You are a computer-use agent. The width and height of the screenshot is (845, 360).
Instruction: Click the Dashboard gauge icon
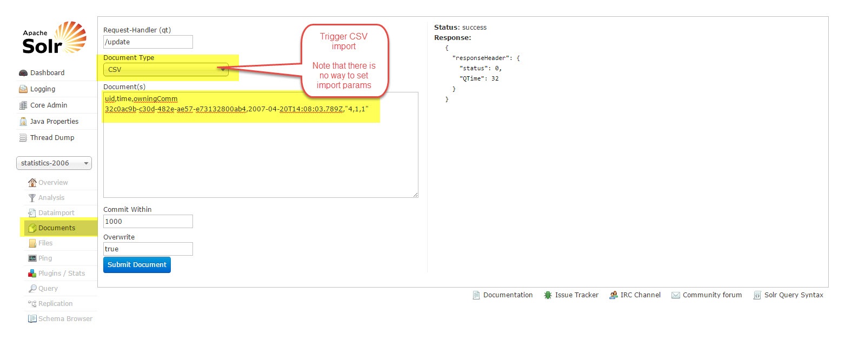[x=23, y=73]
